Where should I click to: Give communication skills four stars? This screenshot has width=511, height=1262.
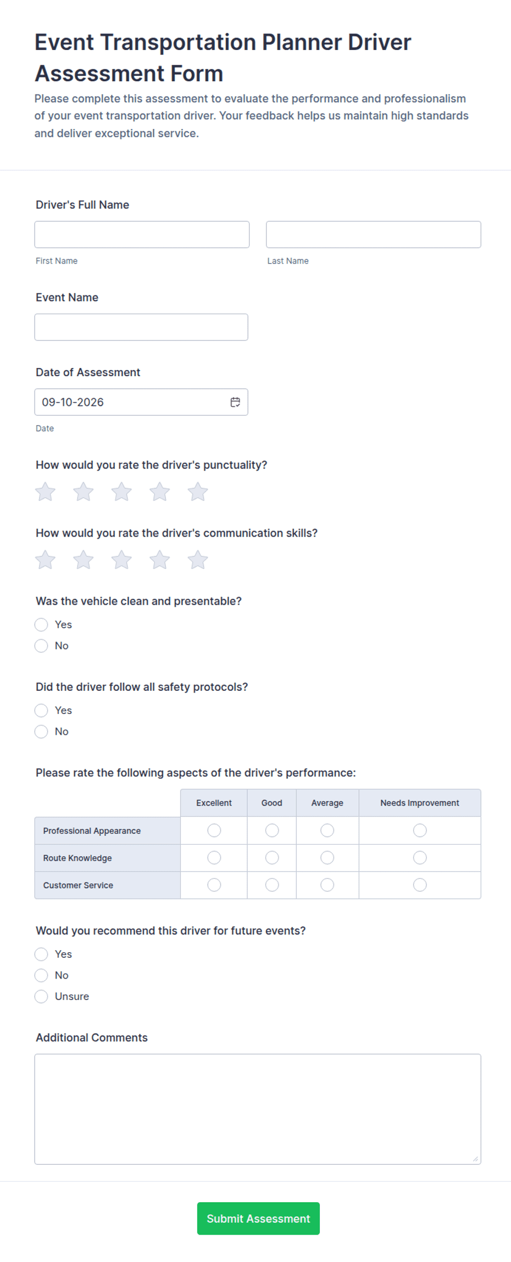click(x=160, y=560)
